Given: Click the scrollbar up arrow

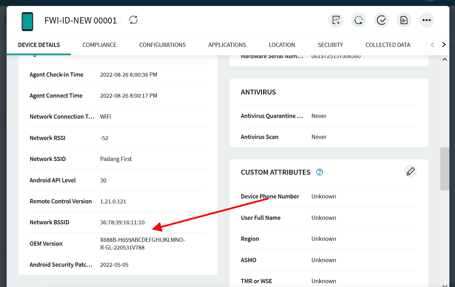Looking at the screenshot, I should (444, 59).
